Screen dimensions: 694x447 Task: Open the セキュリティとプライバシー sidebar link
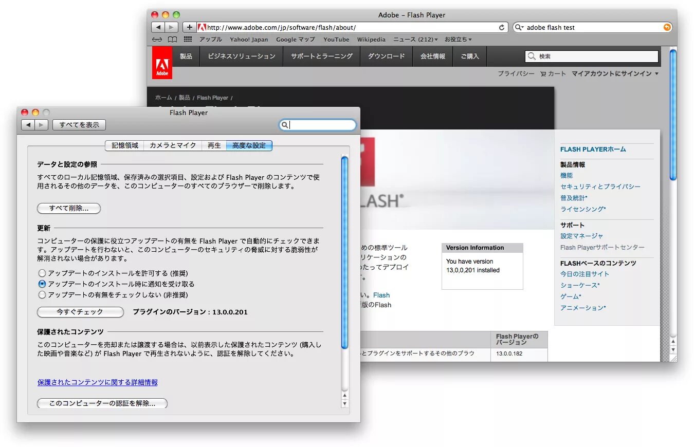point(600,187)
